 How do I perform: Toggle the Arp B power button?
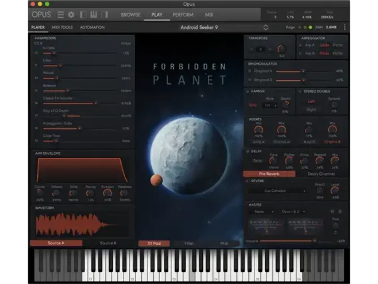coord(301,53)
